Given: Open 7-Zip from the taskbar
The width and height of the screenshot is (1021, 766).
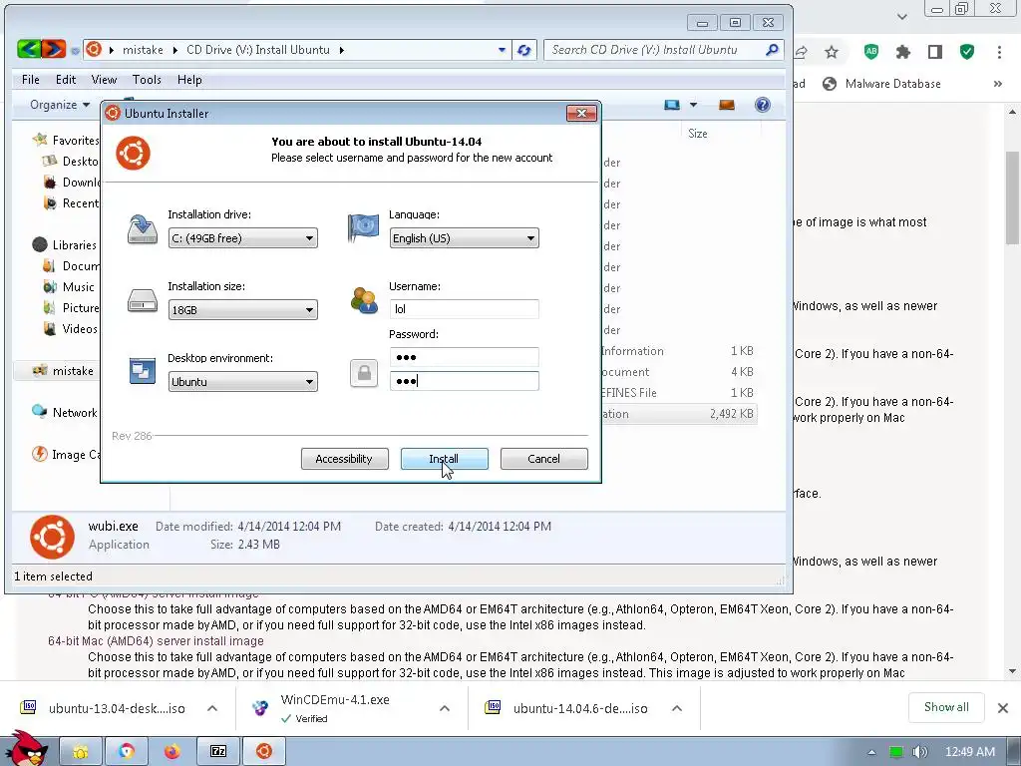Looking at the screenshot, I should [218, 752].
